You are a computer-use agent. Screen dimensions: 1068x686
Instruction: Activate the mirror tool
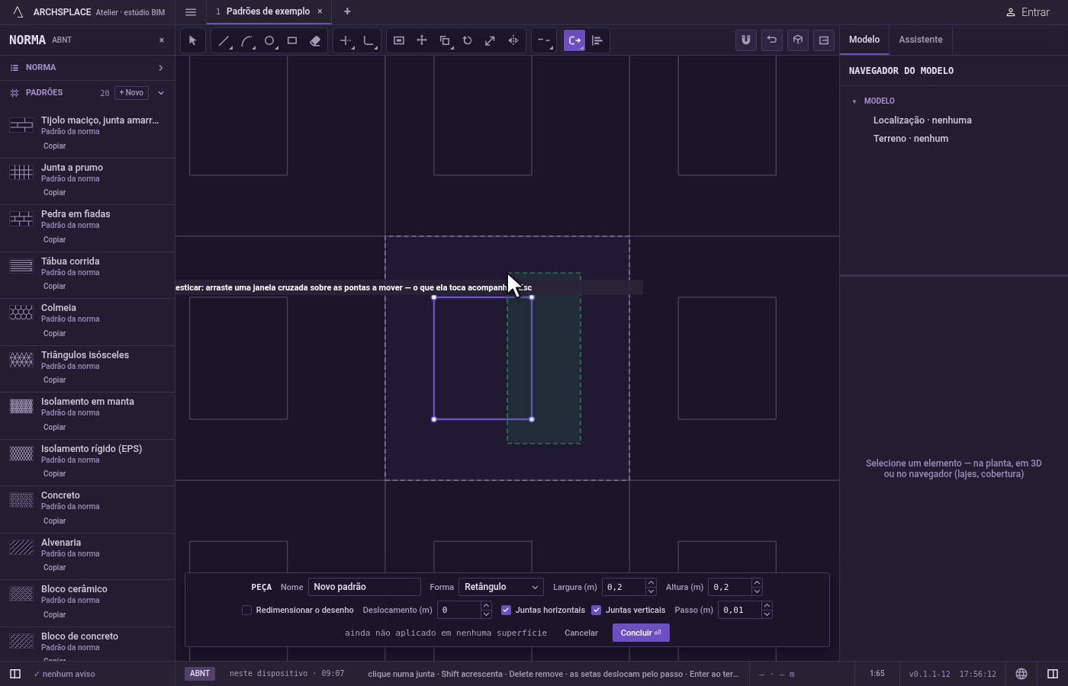(513, 40)
